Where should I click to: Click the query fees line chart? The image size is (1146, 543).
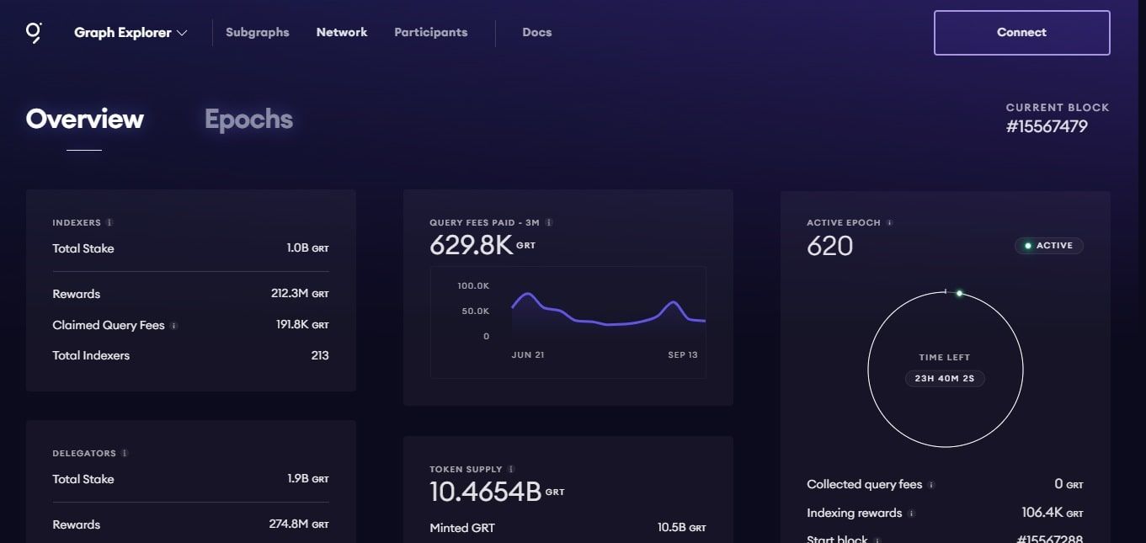[x=568, y=322]
